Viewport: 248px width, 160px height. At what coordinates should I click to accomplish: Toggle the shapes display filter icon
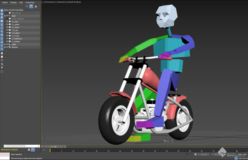[2, 14]
